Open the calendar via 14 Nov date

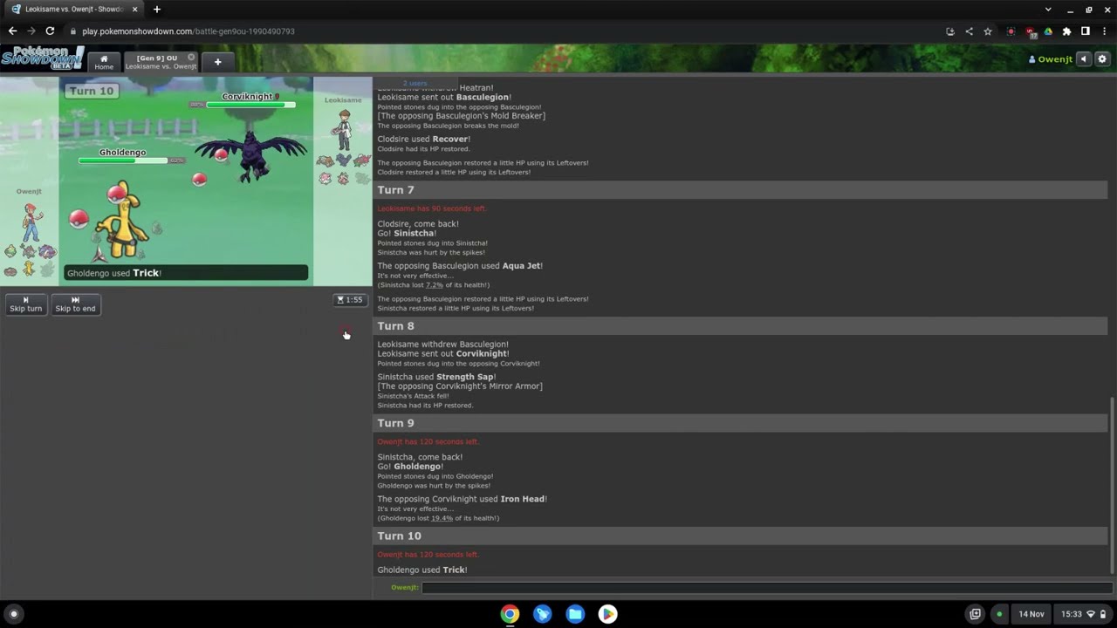tap(1031, 614)
